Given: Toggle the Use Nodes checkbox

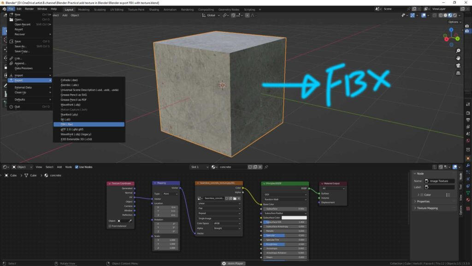Looking at the screenshot, I should pos(77,167).
